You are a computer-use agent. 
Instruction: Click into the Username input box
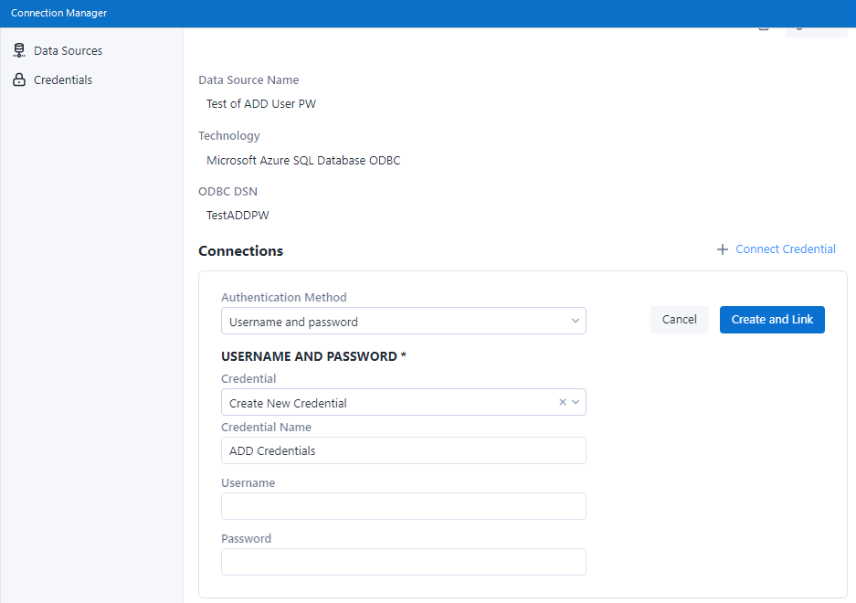(403, 506)
